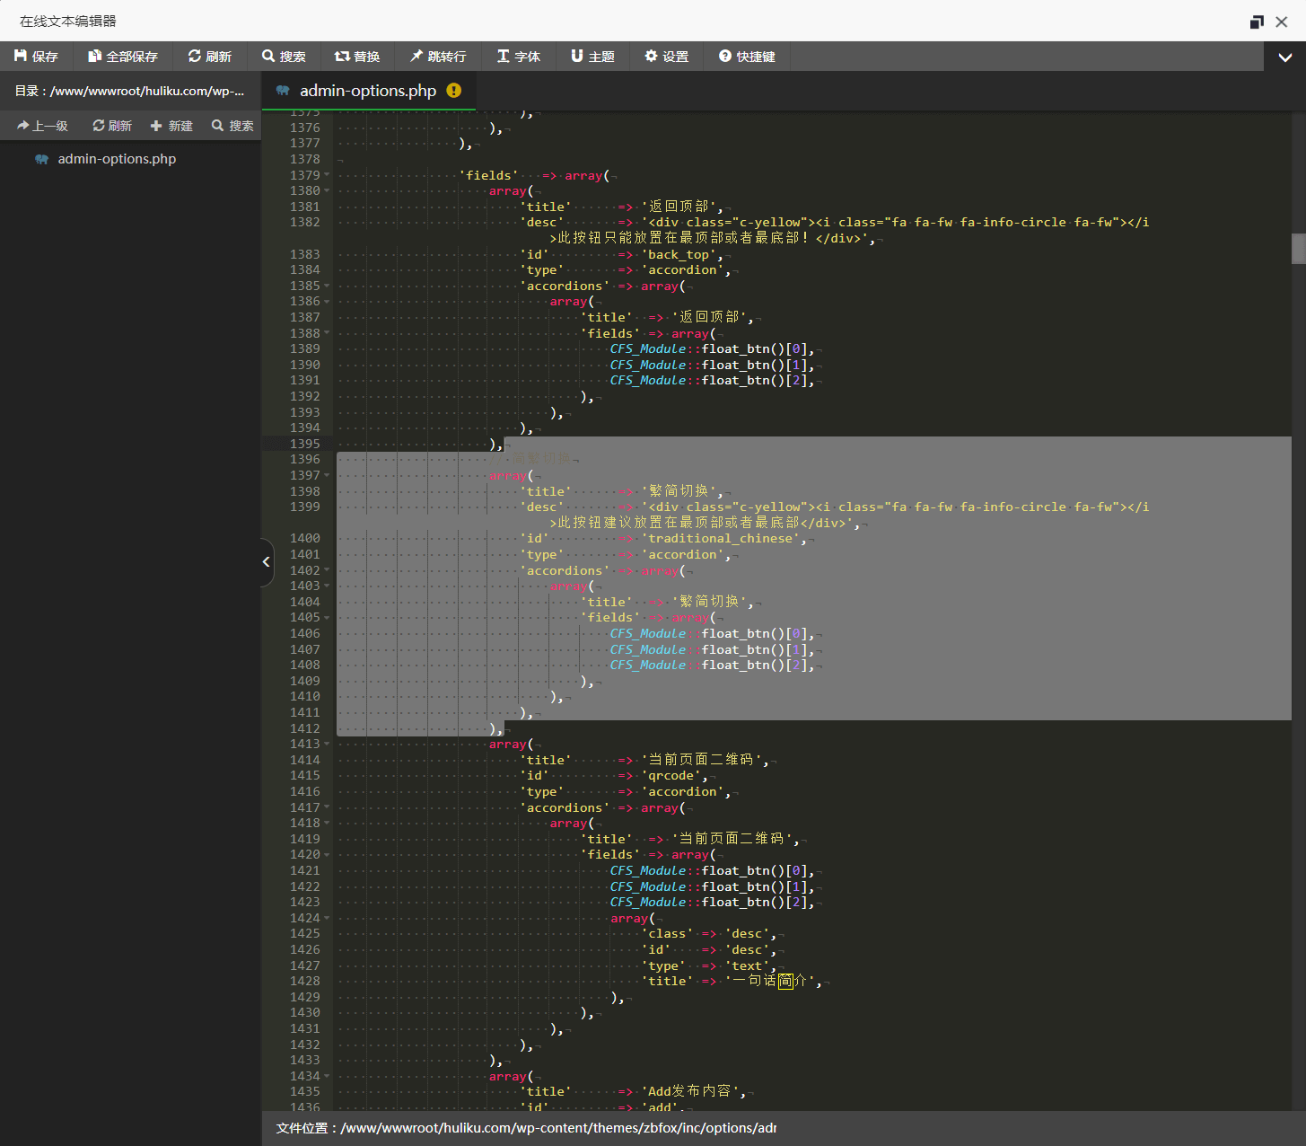Select admin-options.php in the file tree

[x=117, y=159]
